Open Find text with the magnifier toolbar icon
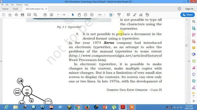Image resolution: width=197 pixels, height=110 pixels. pyautogui.click(x=35, y=15)
